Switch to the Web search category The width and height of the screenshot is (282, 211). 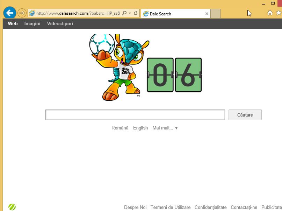coord(13,23)
